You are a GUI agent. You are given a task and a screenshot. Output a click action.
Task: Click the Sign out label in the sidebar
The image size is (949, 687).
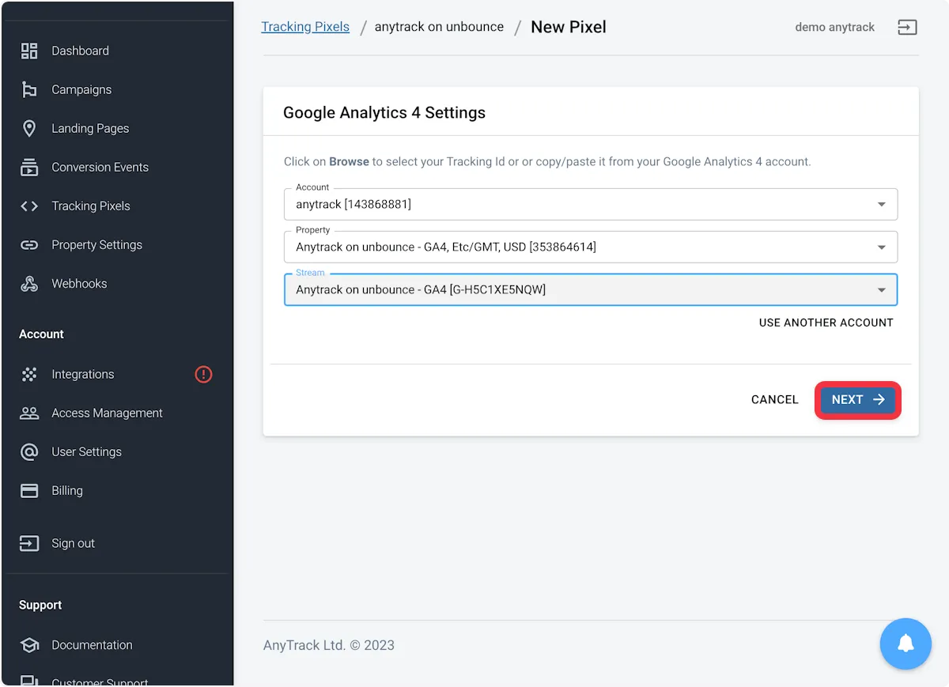pyautogui.click(x=73, y=543)
